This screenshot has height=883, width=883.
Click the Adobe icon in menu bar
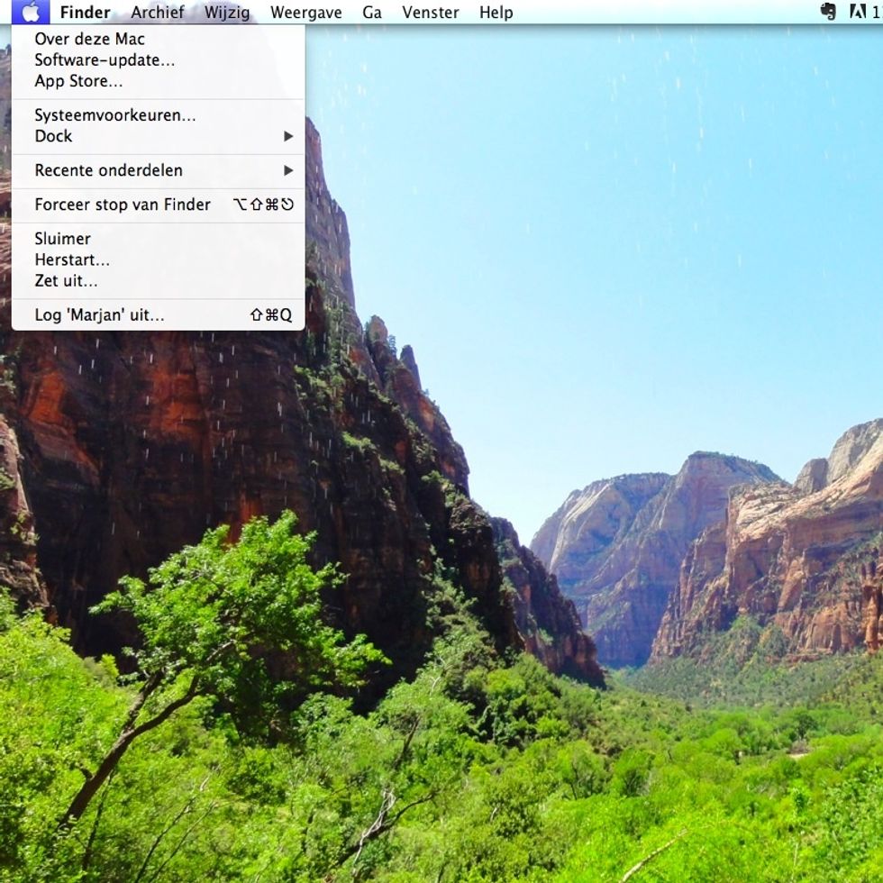click(858, 12)
